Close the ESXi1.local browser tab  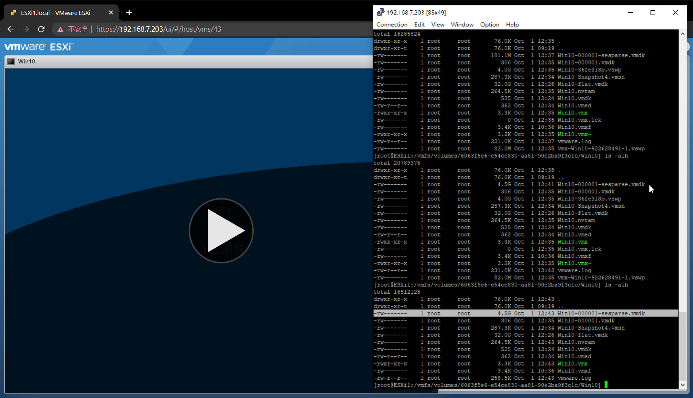(111, 13)
